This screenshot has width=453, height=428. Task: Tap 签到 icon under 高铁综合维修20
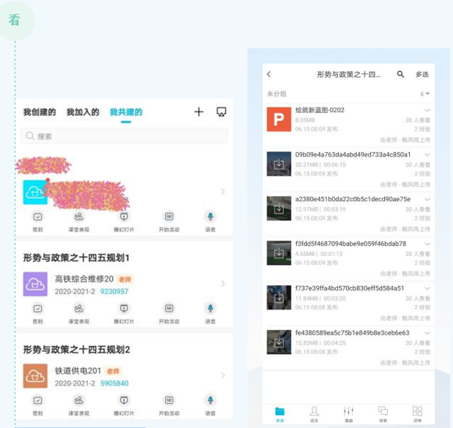(x=37, y=309)
